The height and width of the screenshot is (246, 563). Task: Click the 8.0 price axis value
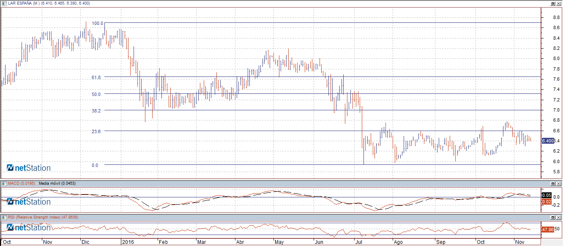pyautogui.click(x=557, y=58)
